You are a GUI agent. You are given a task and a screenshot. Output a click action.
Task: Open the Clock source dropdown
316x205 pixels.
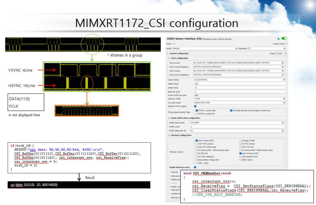[282, 62]
